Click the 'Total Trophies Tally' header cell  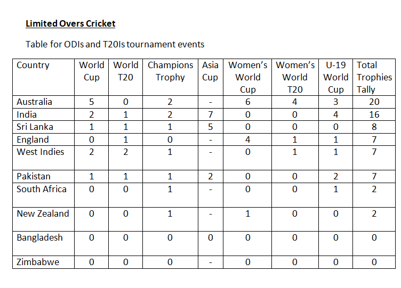[x=374, y=77]
